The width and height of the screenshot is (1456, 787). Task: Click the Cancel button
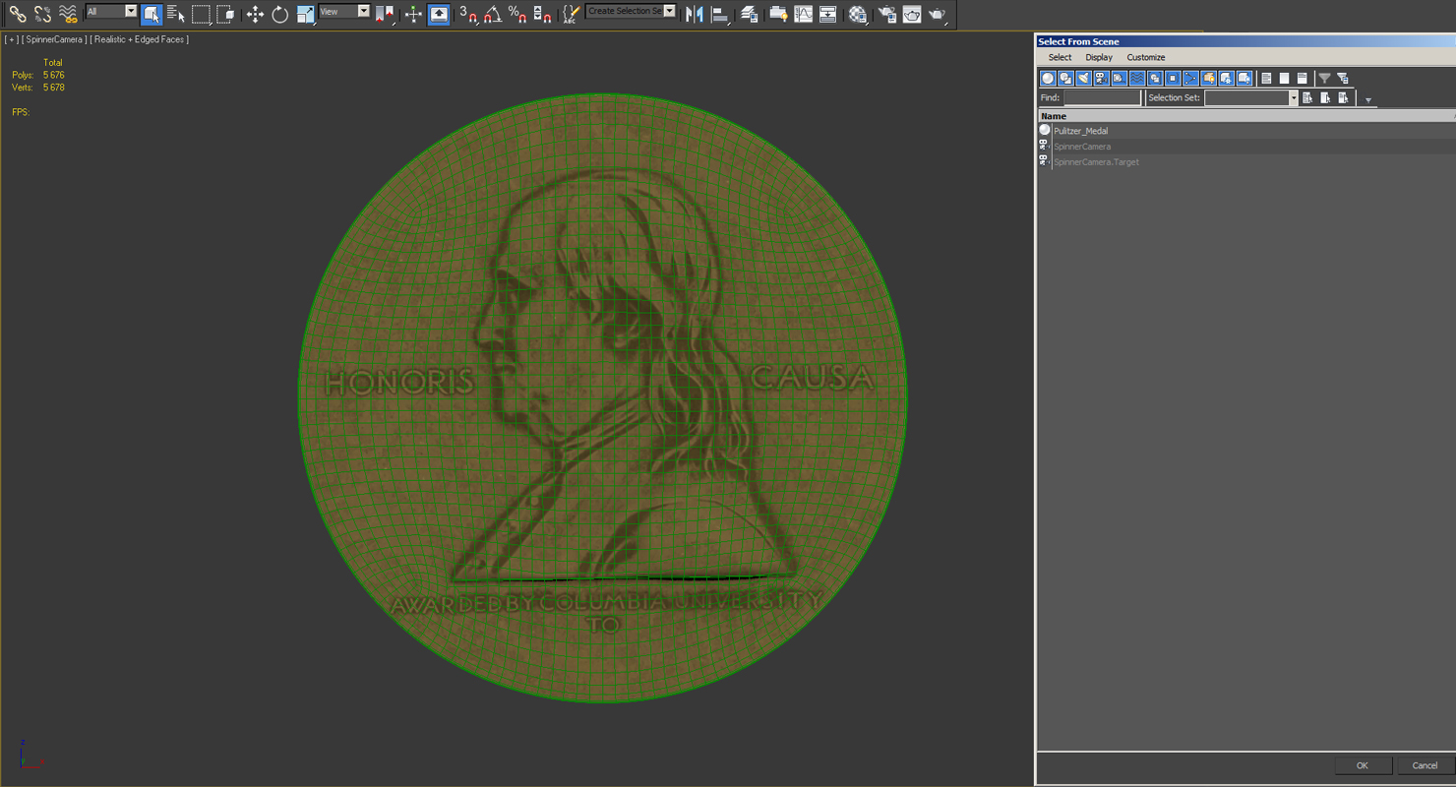(1425, 765)
